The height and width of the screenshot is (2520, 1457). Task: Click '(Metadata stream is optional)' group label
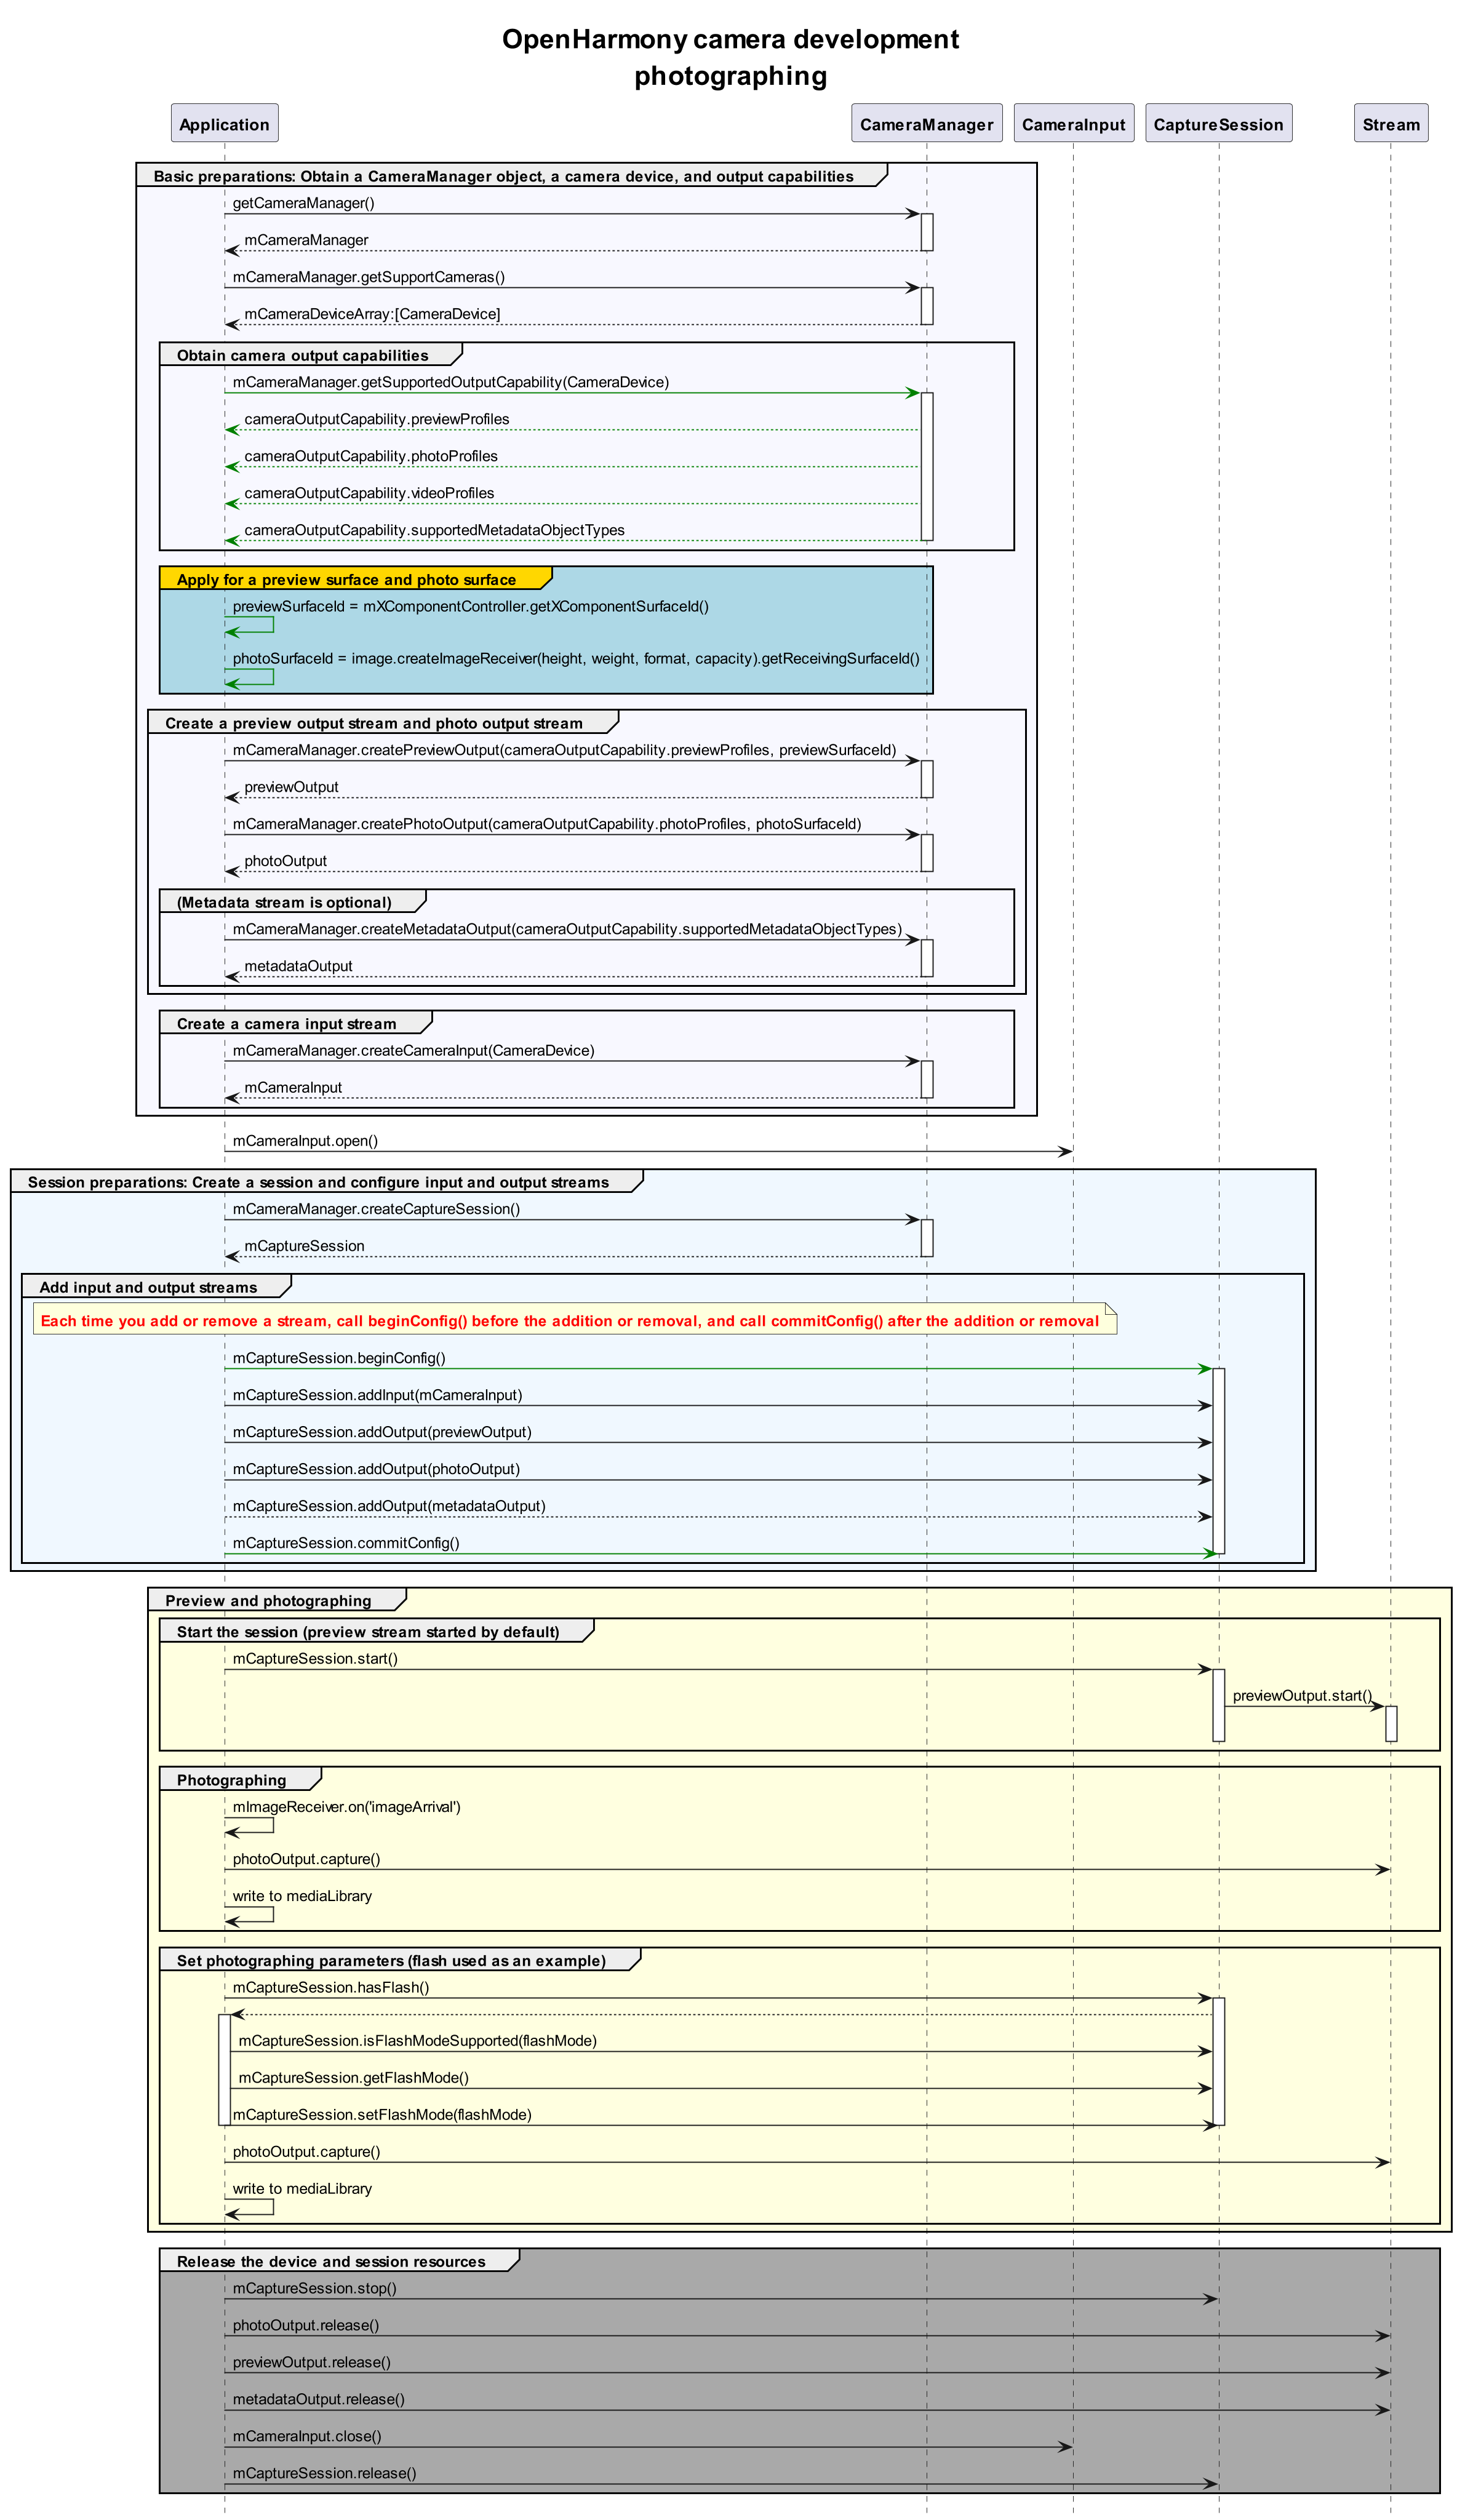tap(284, 902)
